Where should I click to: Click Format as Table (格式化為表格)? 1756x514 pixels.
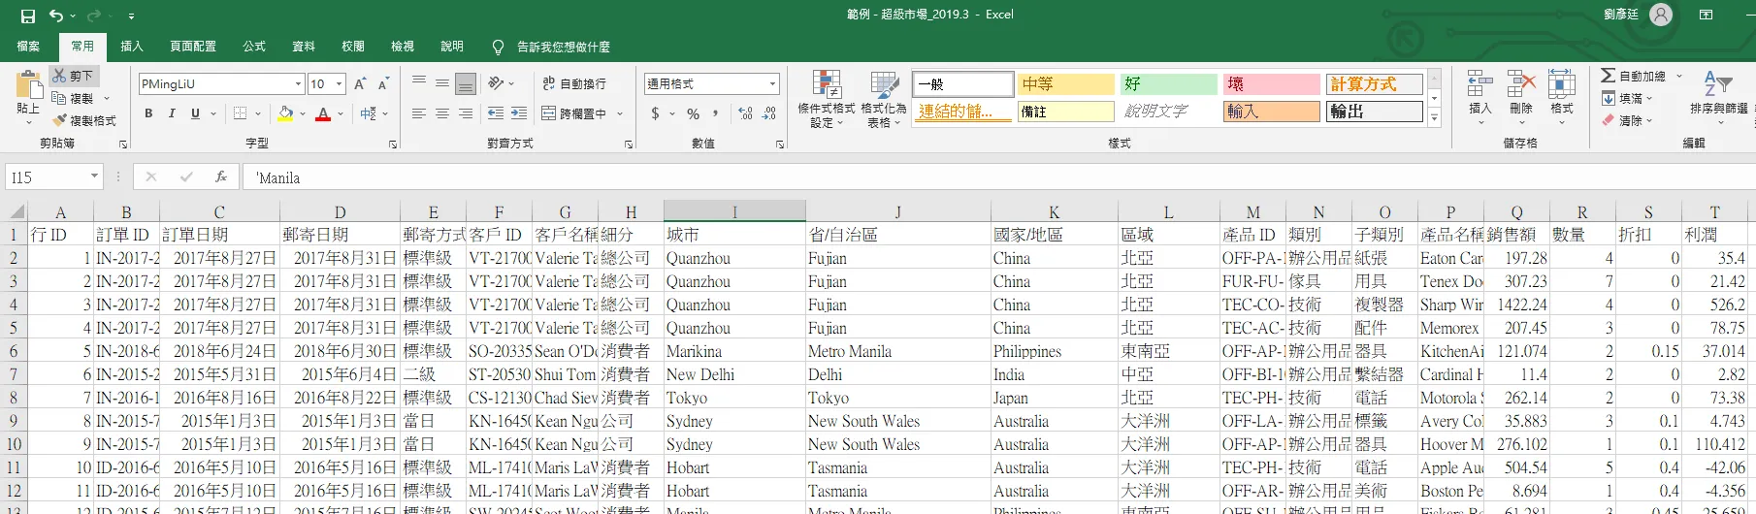click(884, 99)
